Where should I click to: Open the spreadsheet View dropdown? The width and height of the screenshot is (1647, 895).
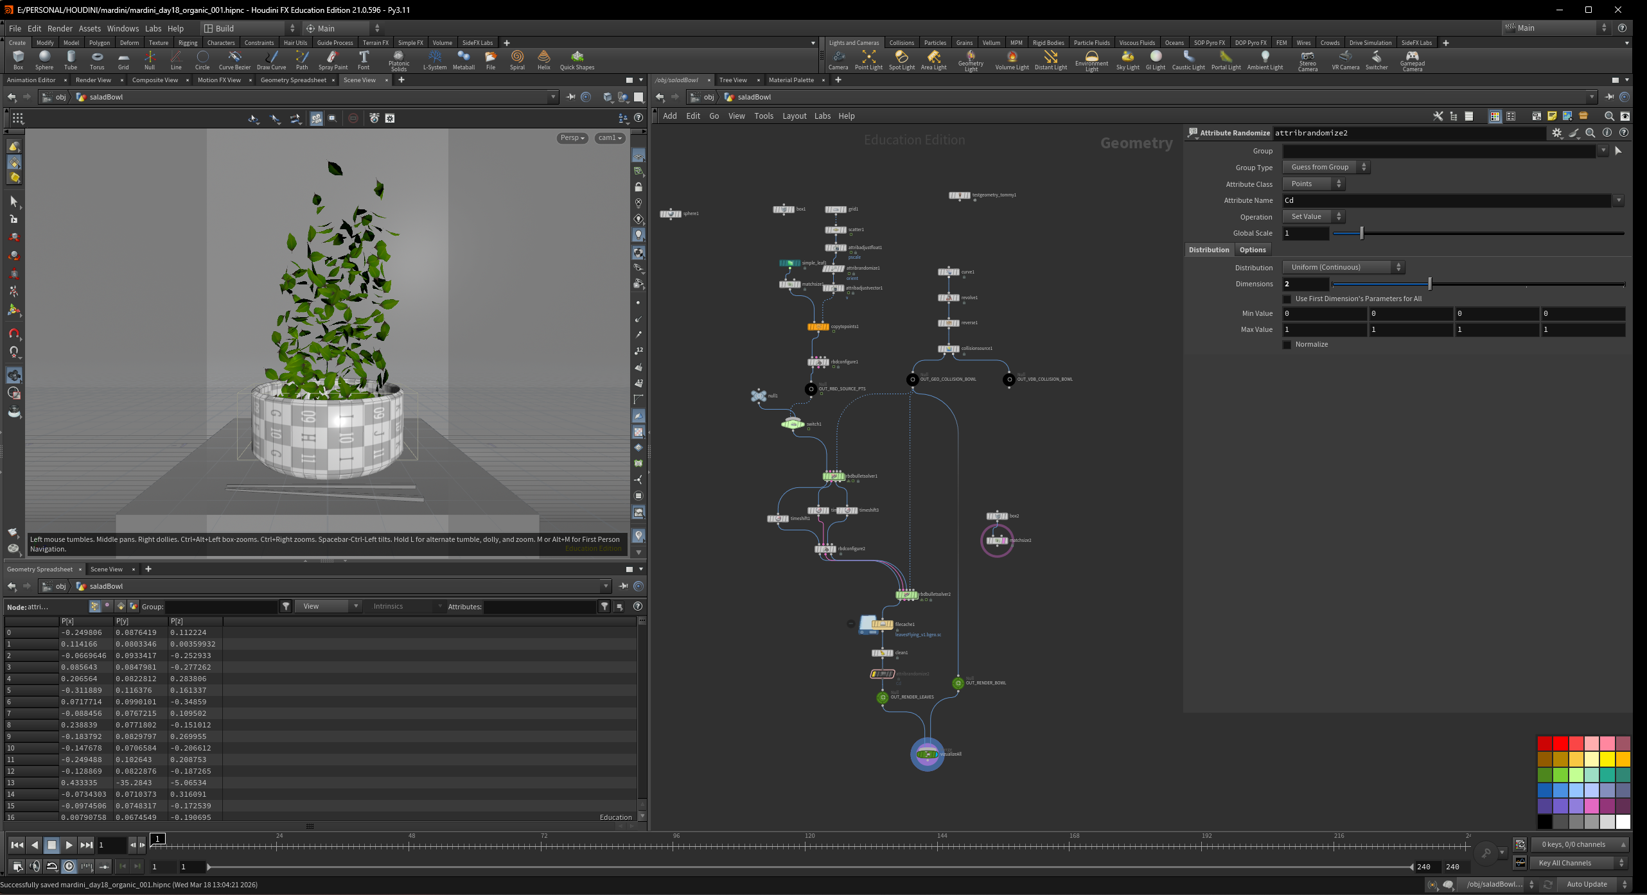[328, 607]
